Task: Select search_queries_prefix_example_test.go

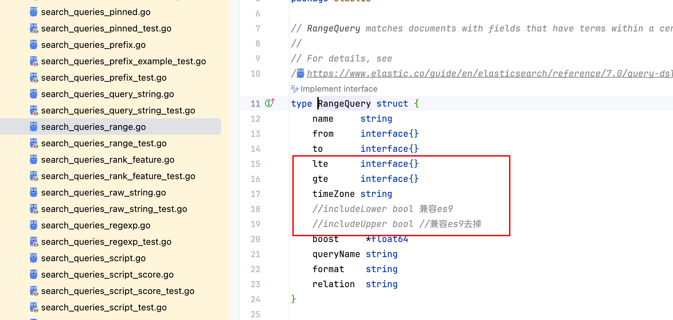Action: coord(123,61)
